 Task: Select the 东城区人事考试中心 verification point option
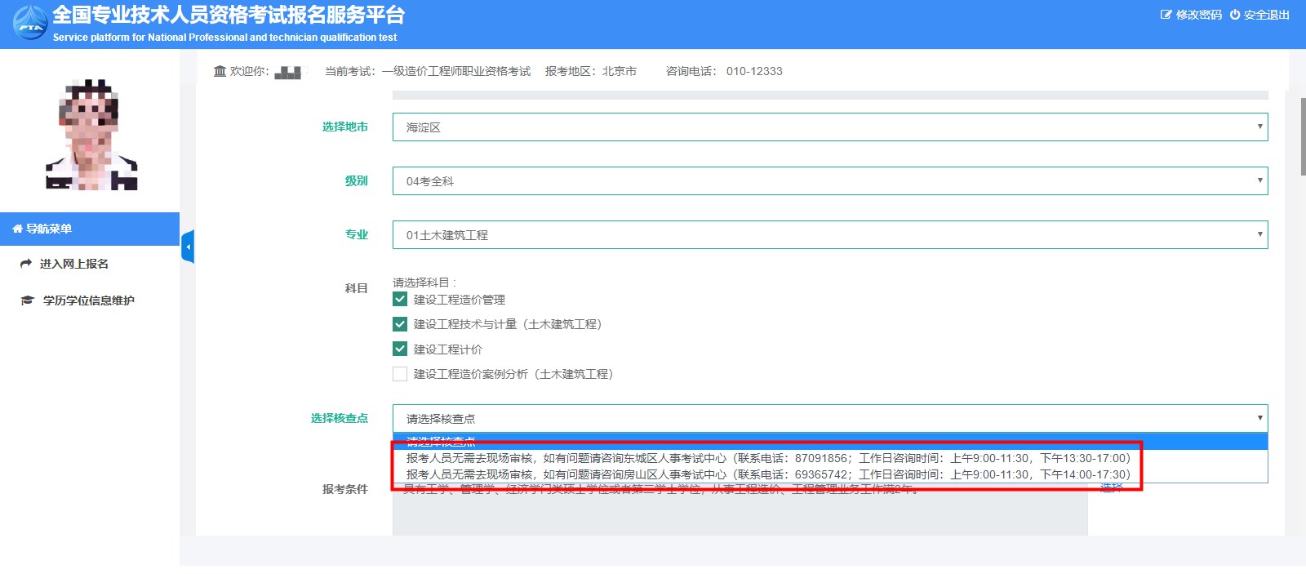[x=767, y=458]
